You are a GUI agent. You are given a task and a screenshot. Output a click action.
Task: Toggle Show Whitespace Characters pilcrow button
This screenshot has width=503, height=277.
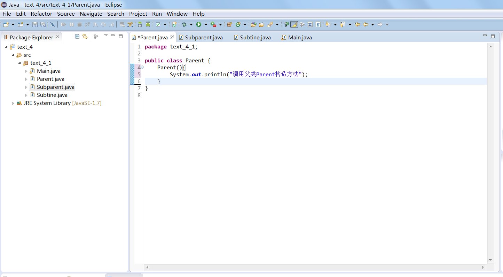[x=318, y=24]
